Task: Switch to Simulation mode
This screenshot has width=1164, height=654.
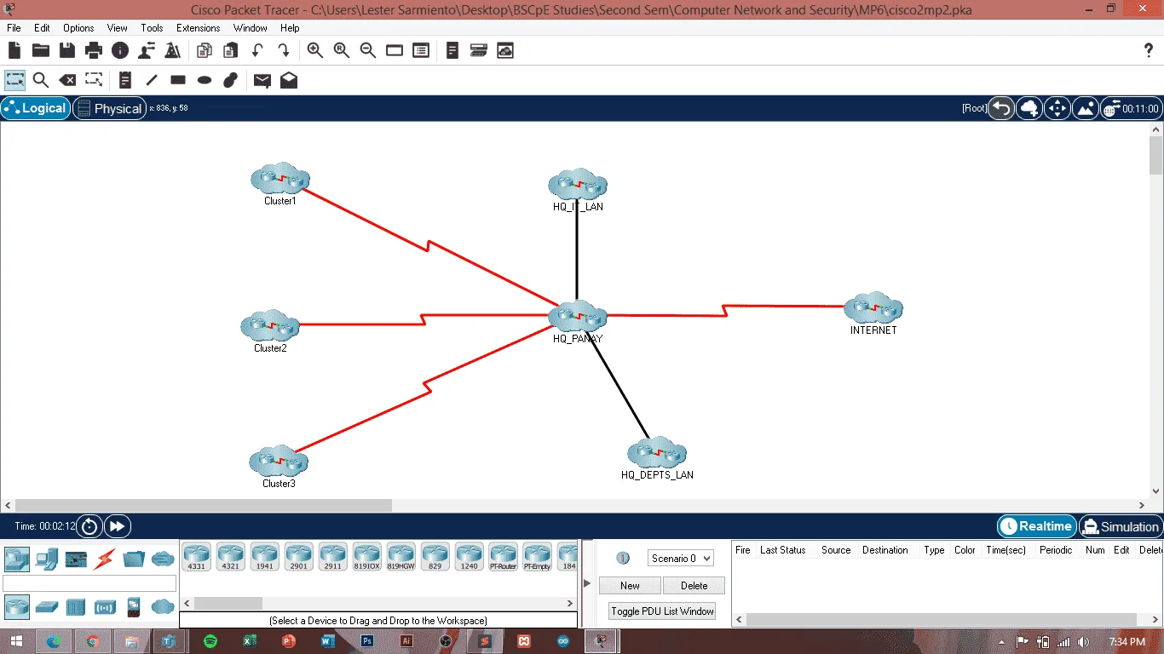Action: click(1121, 526)
